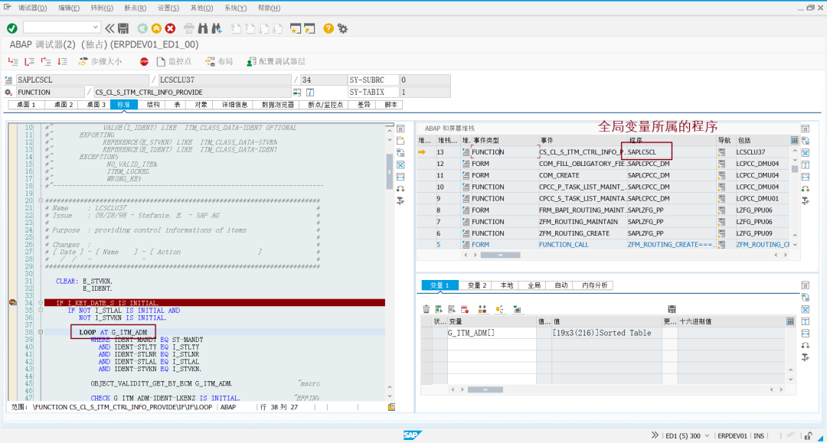Screen dimensions: 827x443
Task: Click the Return step-out debugger icon
Action: click(46, 62)
